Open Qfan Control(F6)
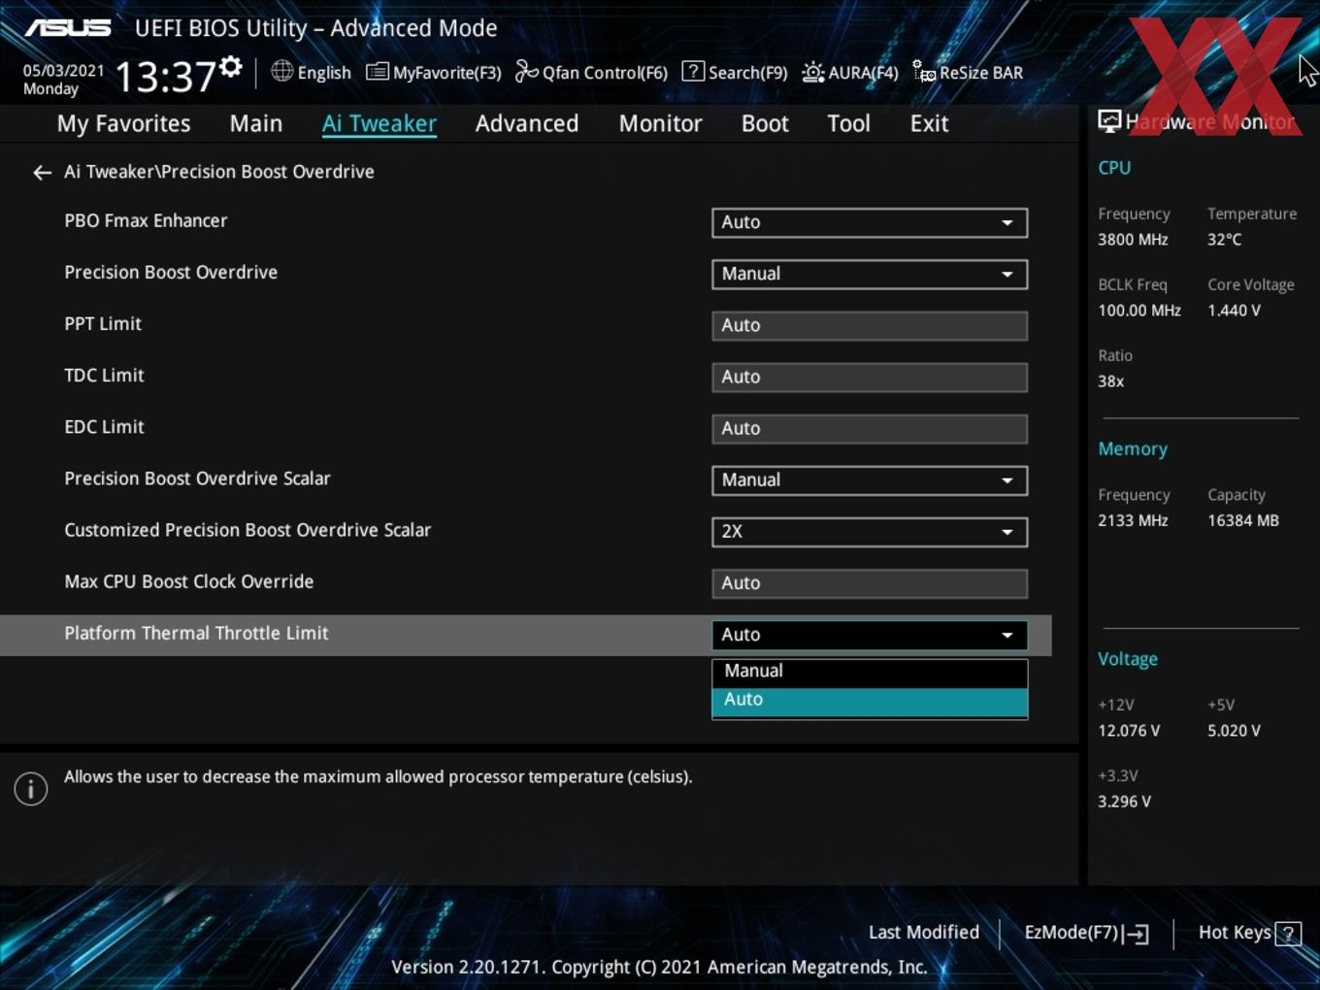The width and height of the screenshot is (1320, 990). [x=591, y=72]
